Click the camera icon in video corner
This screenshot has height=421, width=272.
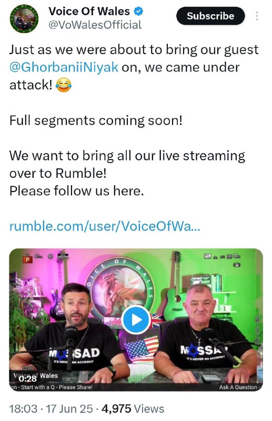237,265
